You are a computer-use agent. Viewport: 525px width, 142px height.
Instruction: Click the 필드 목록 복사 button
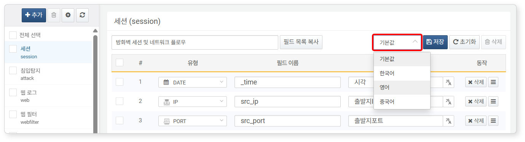[301, 42]
